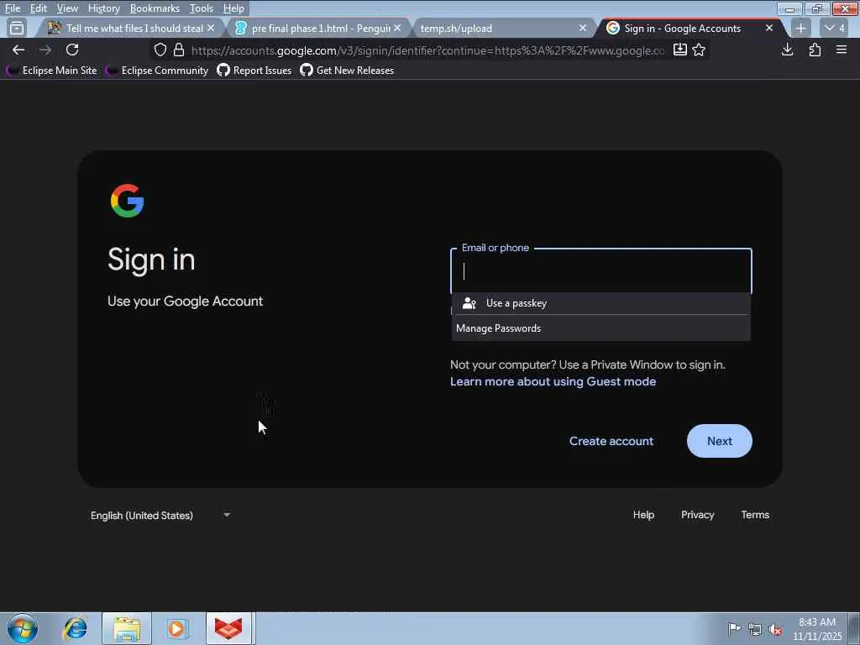Click the URL address bar
Screen dimensions: 860x645
pos(427,50)
